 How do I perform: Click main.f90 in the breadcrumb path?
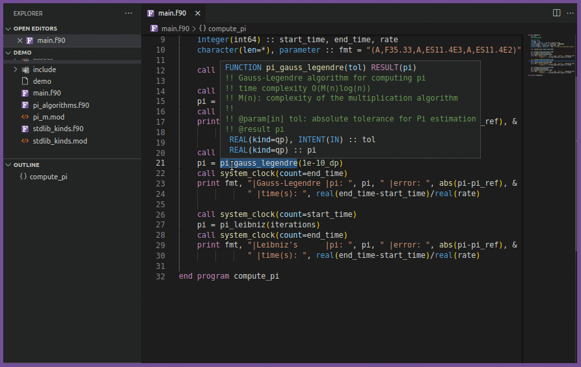point(174,29)
